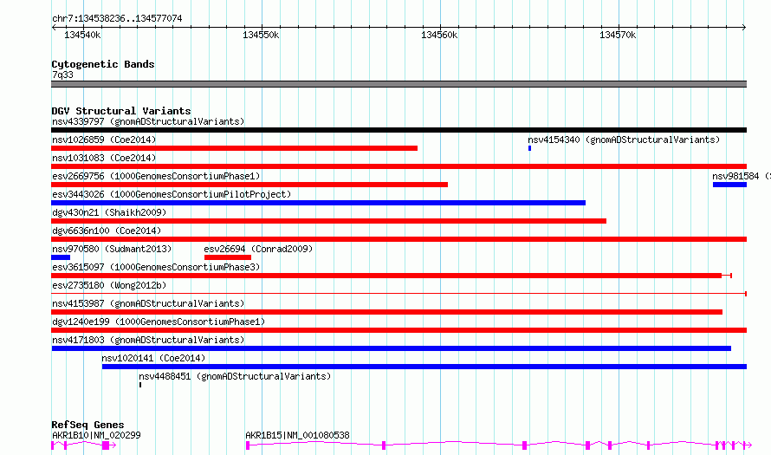Click the 134540k ruler position

pos(82,35)
